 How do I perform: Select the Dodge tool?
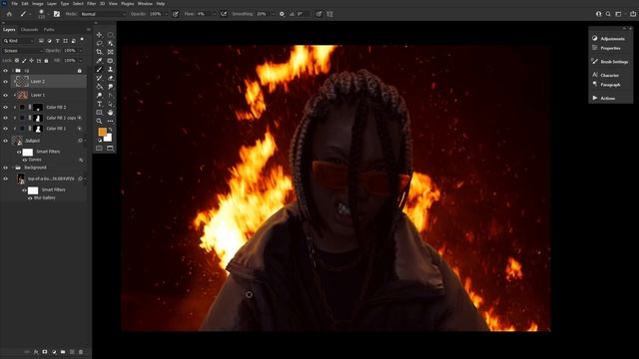[100, 96]
